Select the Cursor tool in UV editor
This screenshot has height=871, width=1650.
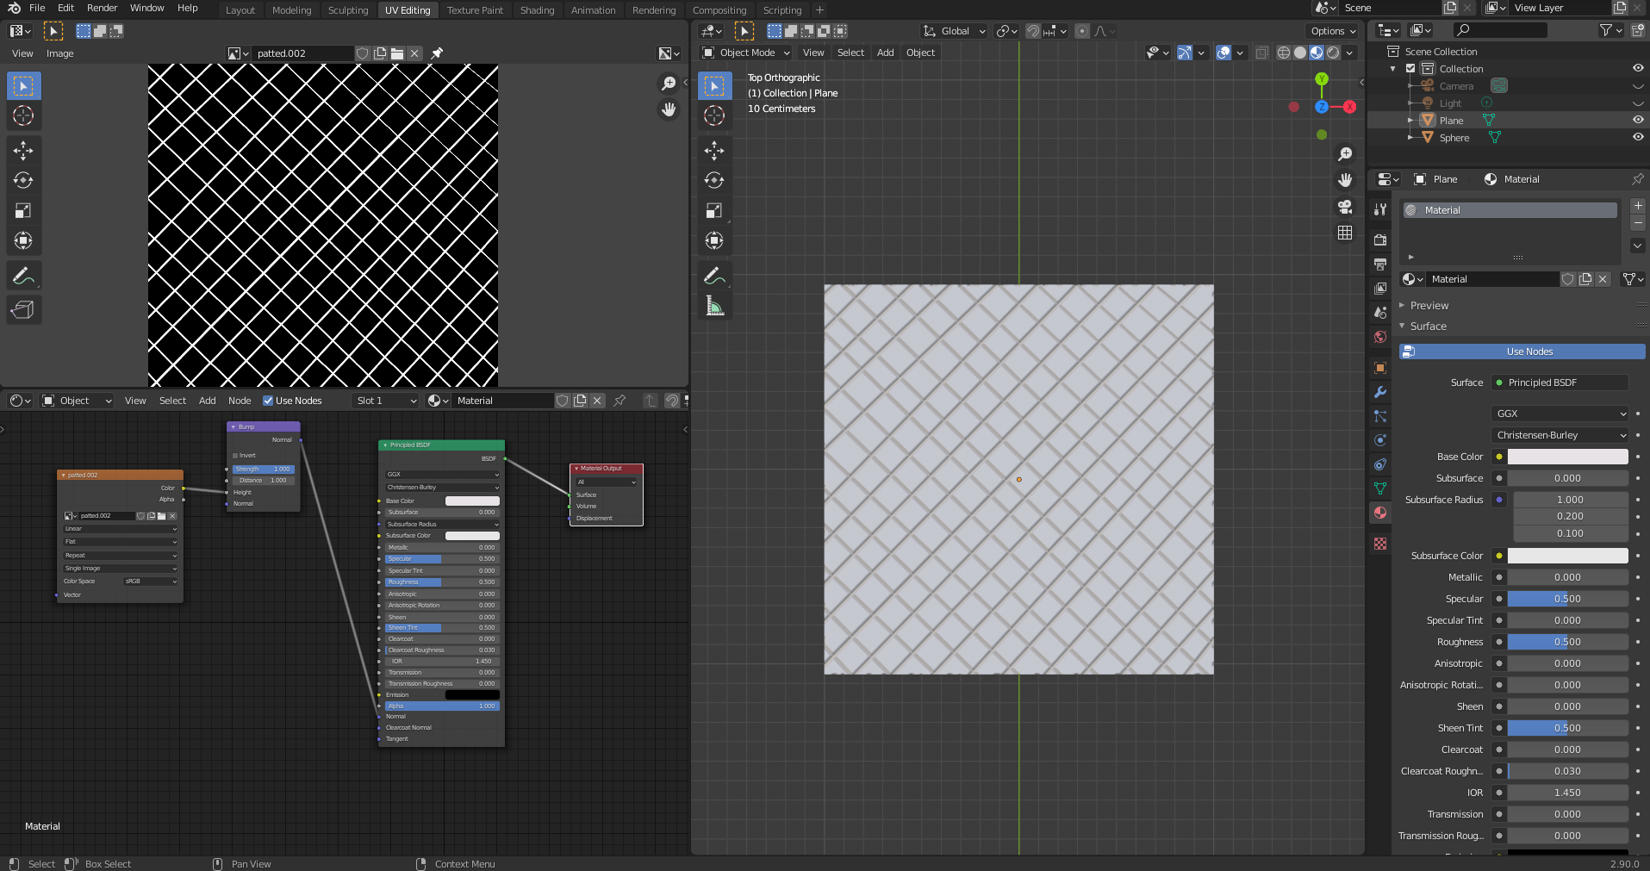pyautogui.click(x=23, y=116)
